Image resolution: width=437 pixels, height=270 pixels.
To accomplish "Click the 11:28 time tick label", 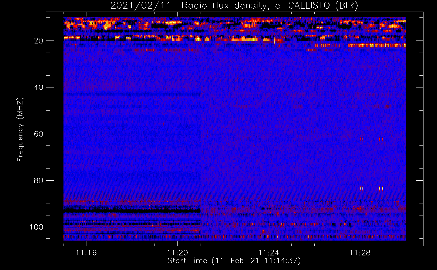I will (x=360, y=253).
